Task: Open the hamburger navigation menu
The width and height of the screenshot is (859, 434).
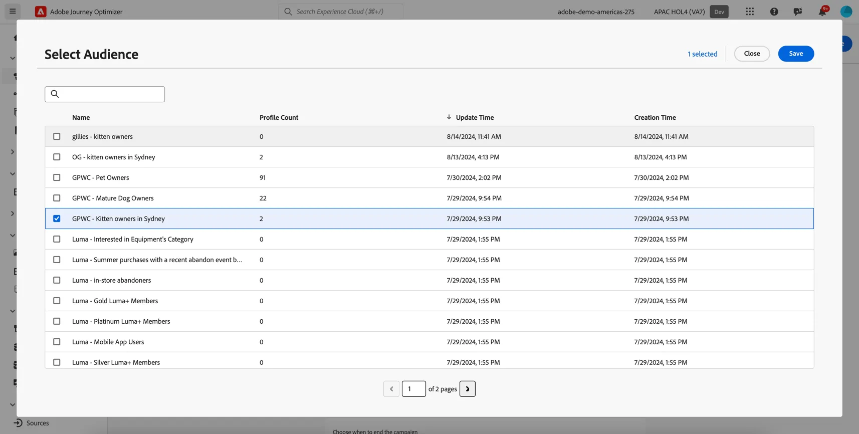Action: click(x=13, y=11)
